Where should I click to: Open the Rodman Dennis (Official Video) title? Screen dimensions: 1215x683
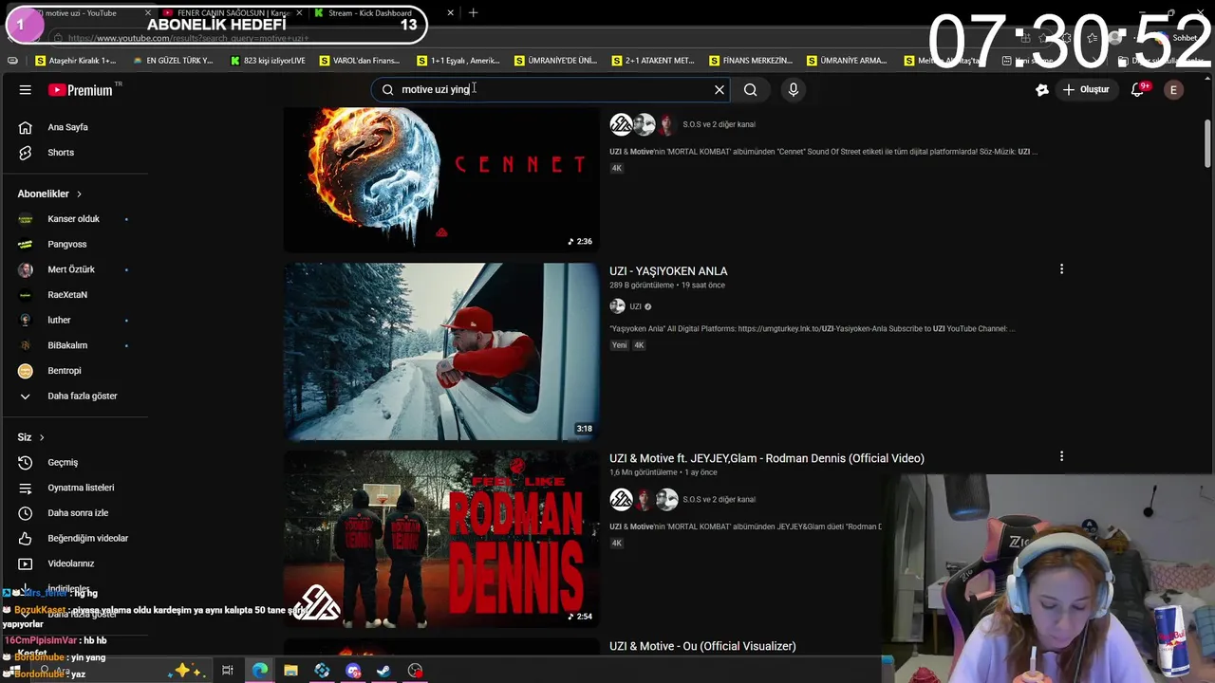pos(767,458)
